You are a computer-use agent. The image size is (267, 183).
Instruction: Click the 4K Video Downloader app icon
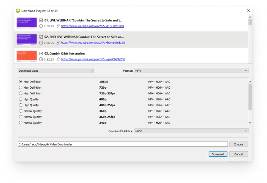[18, 11]
